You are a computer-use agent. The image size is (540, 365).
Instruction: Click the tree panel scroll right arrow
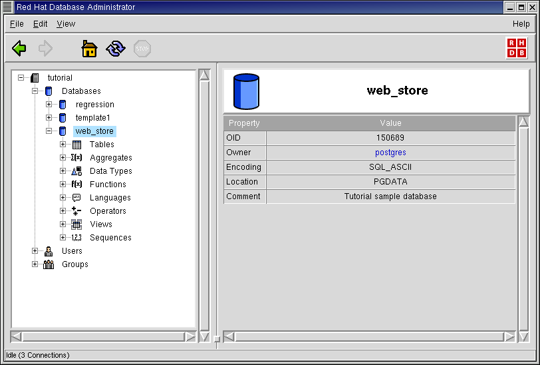click(x=190, y=336)
